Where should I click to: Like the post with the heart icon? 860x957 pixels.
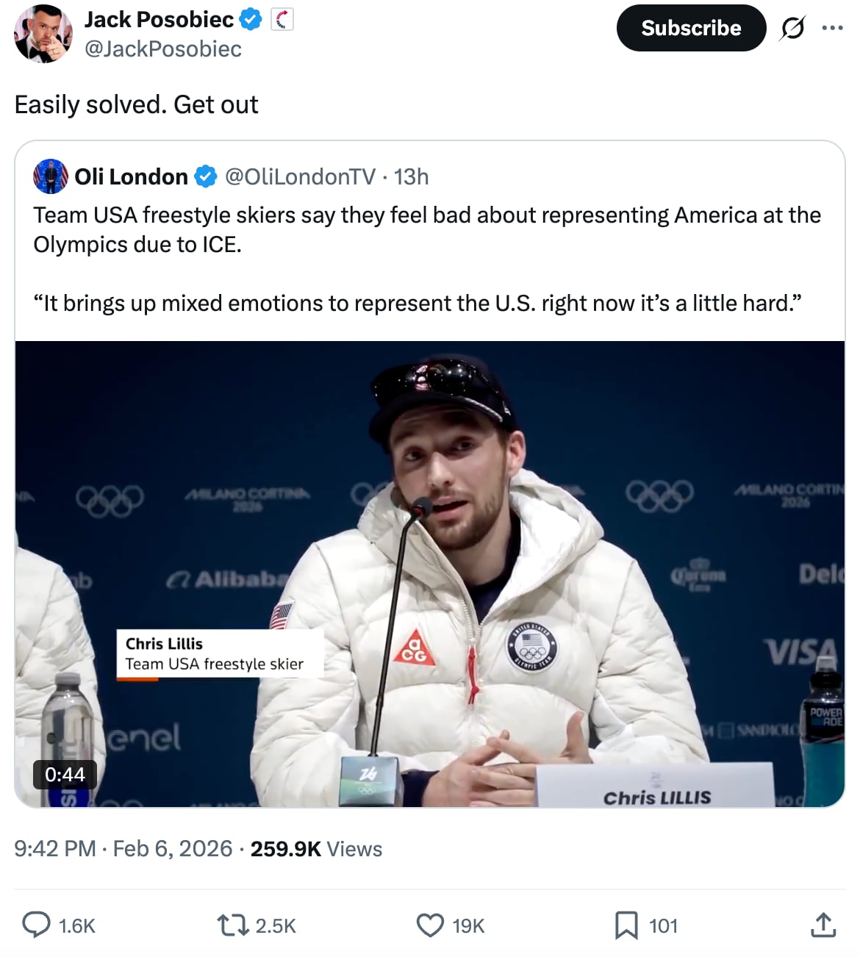point(430,925)
